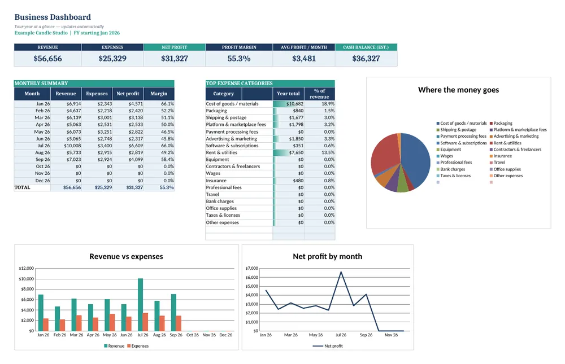Click the Advertising & marketing legend entry
This screenshot has height=364, width=565.
point(514,136)
